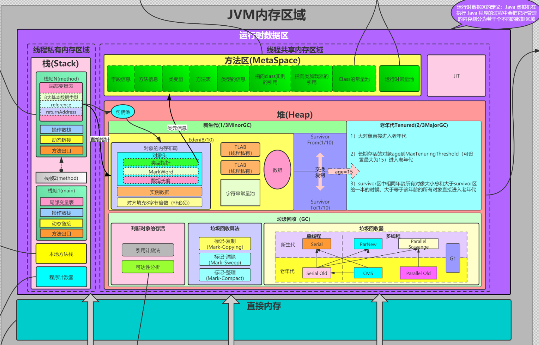This screenshot has height=345, width=539.
Task: Select the Serial orange collector box
Action: coord(317,244)
